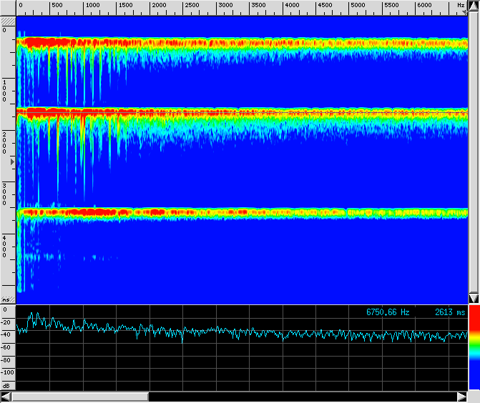Click the hatched corner box at top-left
The height and width of the screenshot is (403, 480).
pos(8,21)
